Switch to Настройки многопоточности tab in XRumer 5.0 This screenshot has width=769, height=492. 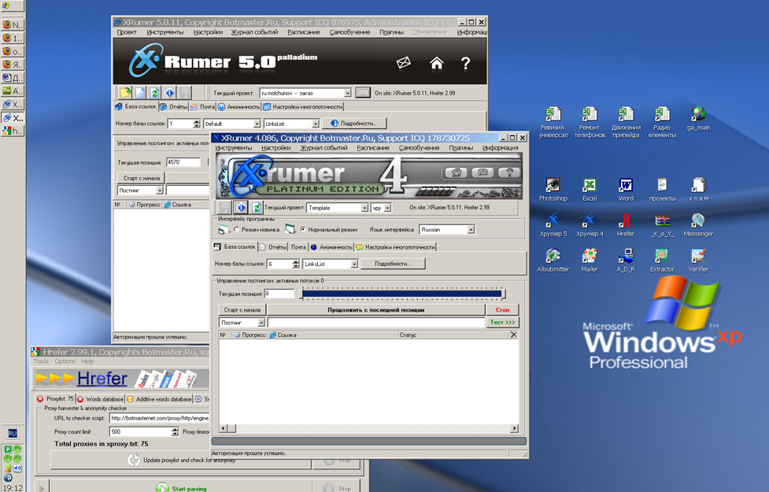pyautogui.click(x=302, y=106)
